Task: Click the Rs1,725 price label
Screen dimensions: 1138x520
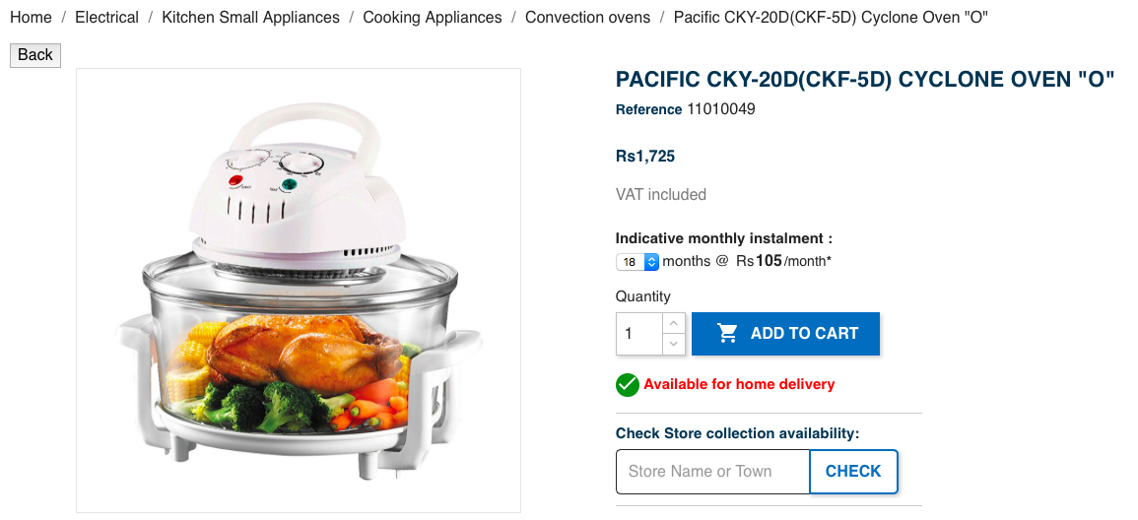Action: (645, 156)
